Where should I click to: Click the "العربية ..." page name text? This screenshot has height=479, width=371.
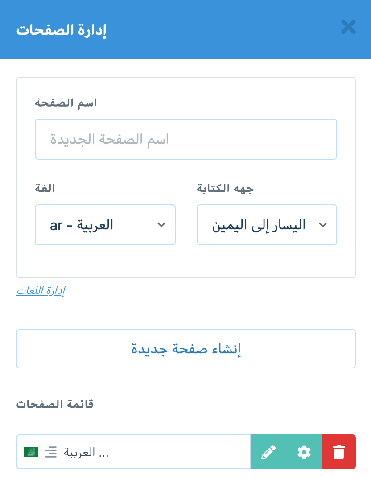(87, 452)
